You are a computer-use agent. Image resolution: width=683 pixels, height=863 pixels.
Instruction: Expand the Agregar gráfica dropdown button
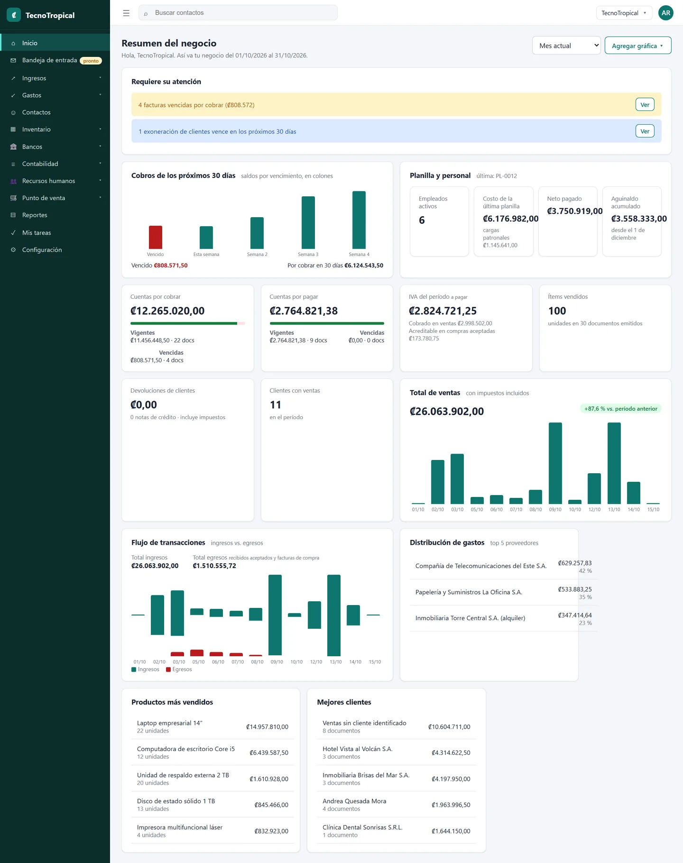point(638,46)
